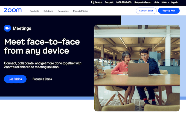This screenshot has width=186, height=123.
Task: Click Request a Demo beside See Pricing
Action: click(42, 79)
